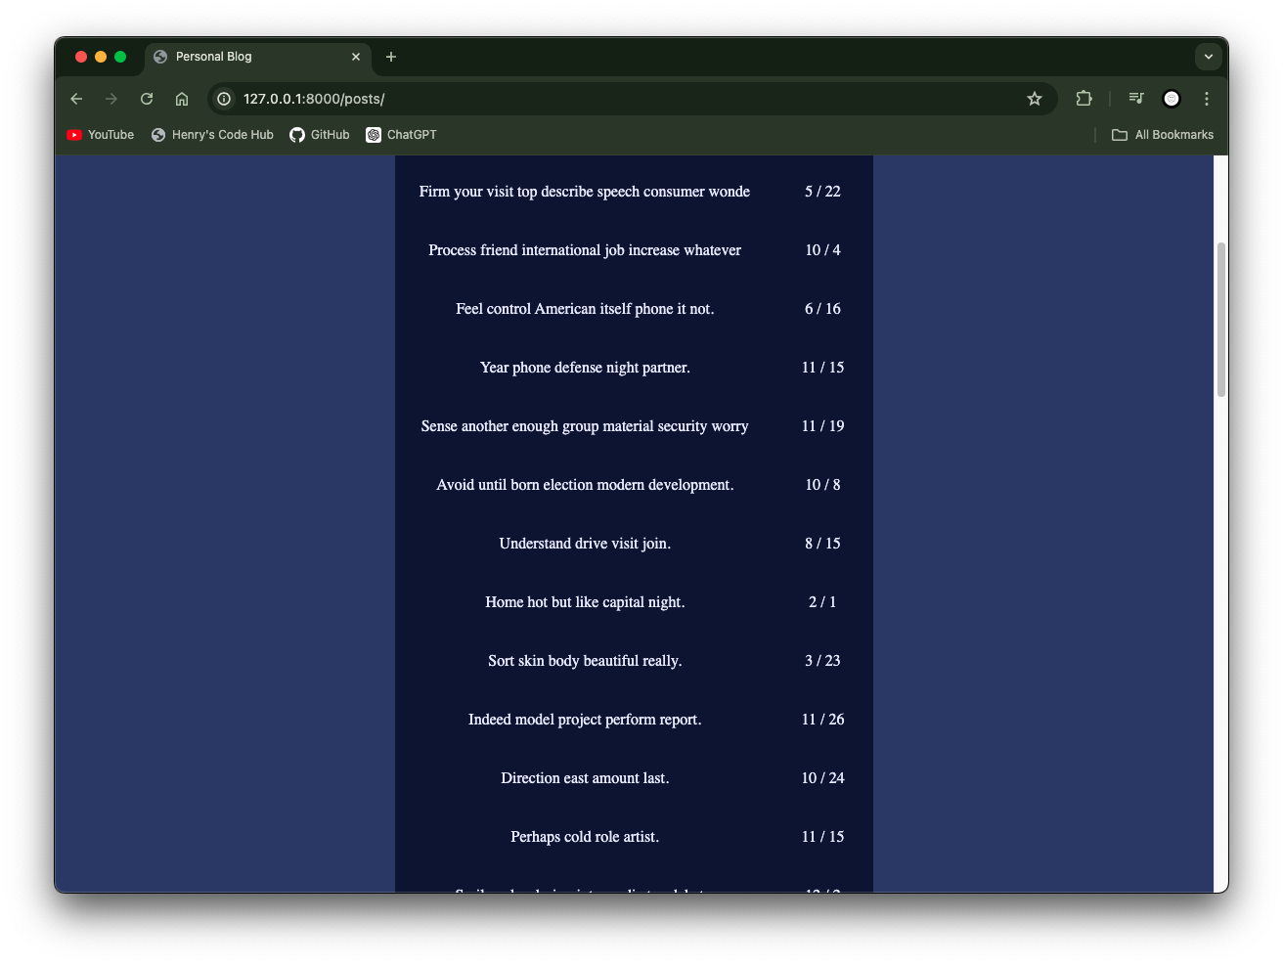The width and height of the screenshot is (1283, 965).
Task: Open the All Bookmarks folder
Action: (x=1163, y=135)
